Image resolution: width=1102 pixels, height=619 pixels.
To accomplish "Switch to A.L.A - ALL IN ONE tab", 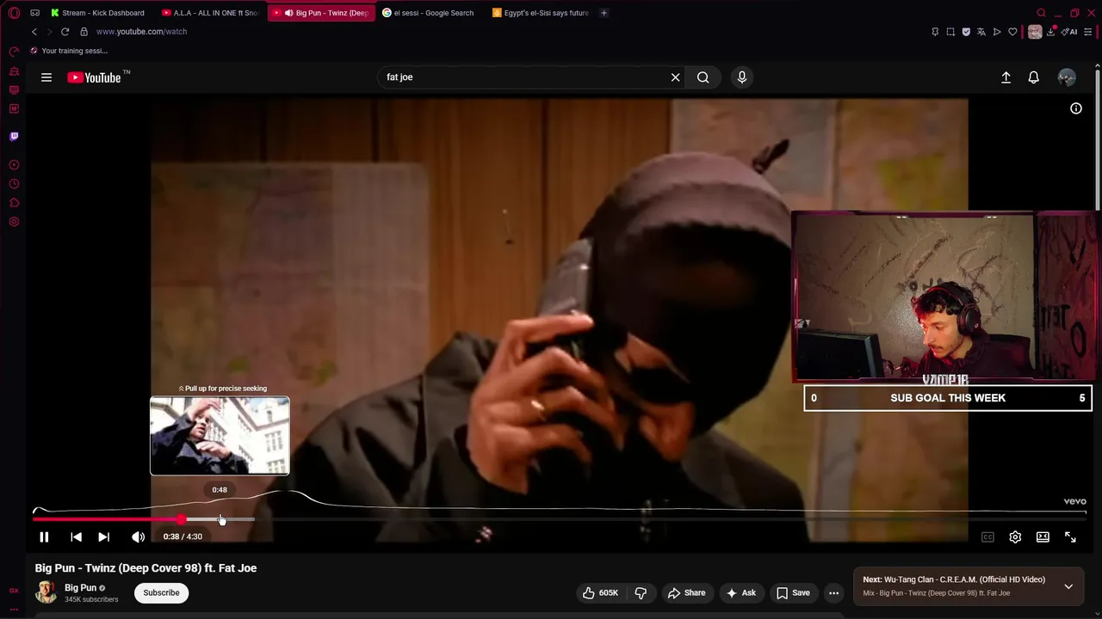I will [211, 13].
